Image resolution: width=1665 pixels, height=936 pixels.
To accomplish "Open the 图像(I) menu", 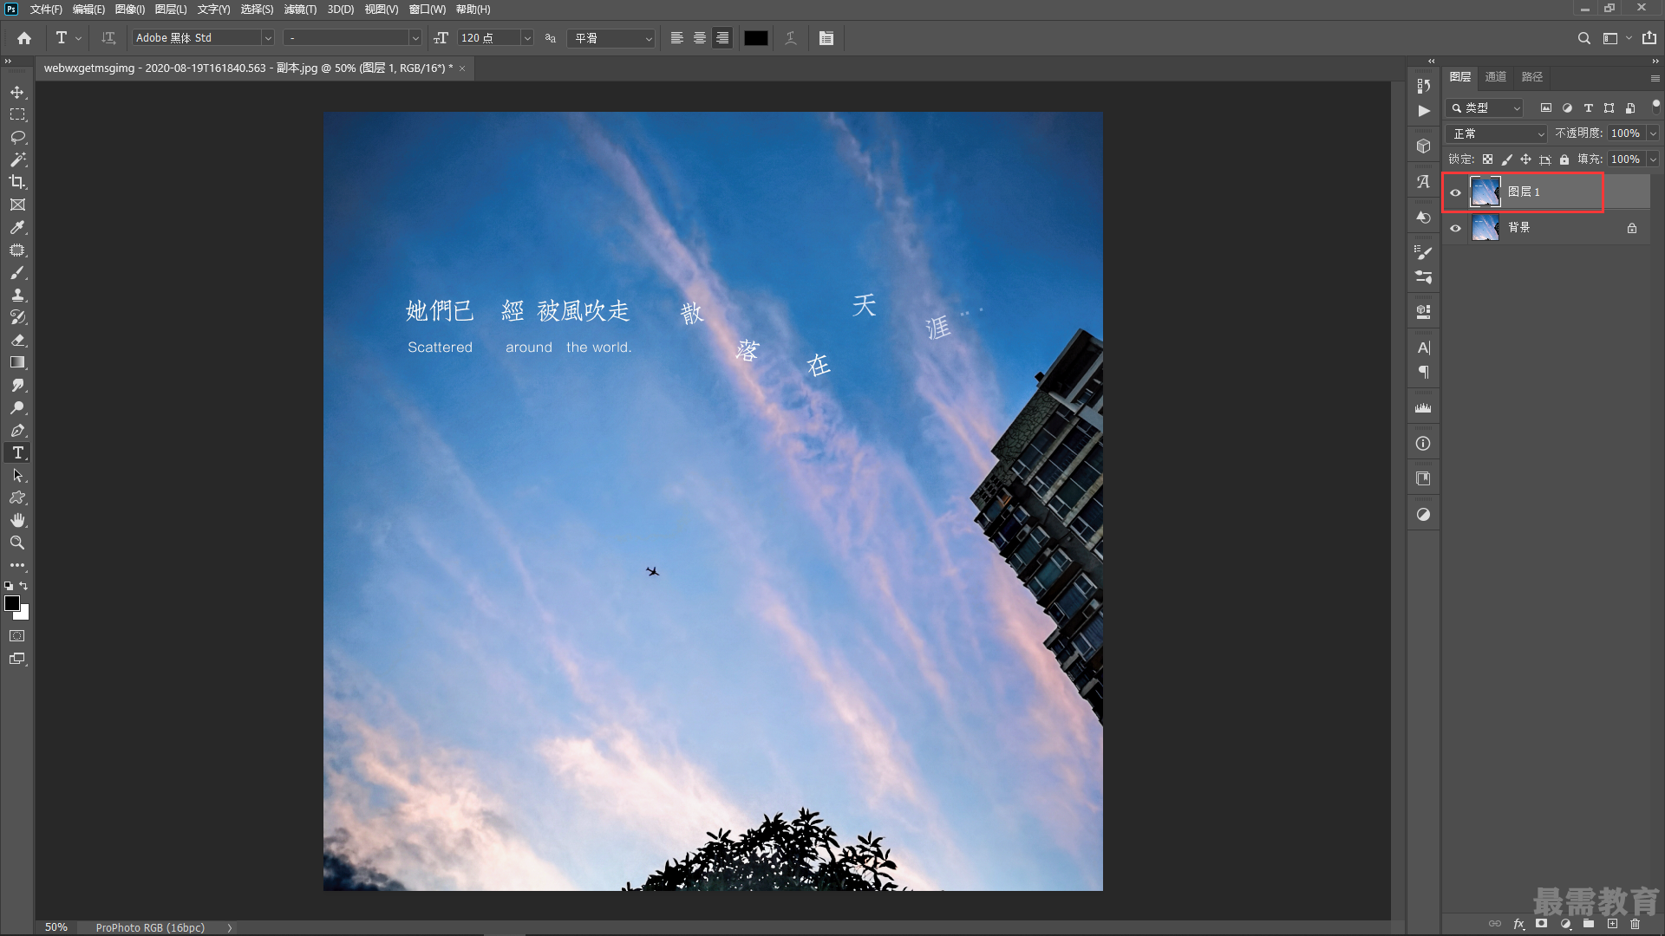I will point(130,10).
